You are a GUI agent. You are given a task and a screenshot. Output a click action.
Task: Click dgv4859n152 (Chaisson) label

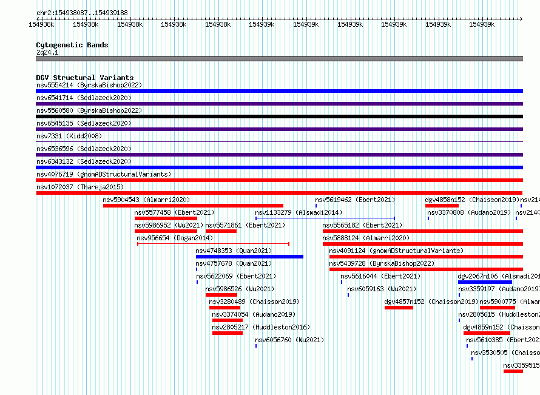pyautogui.click(x=501, y=327)
